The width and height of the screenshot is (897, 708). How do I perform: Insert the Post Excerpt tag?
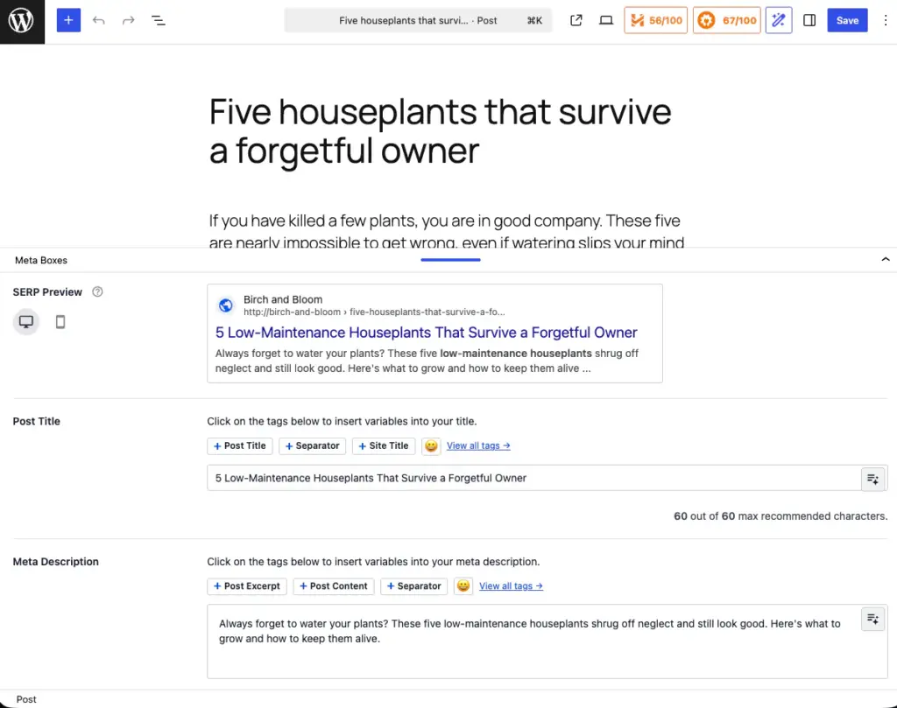coord(246,586)
